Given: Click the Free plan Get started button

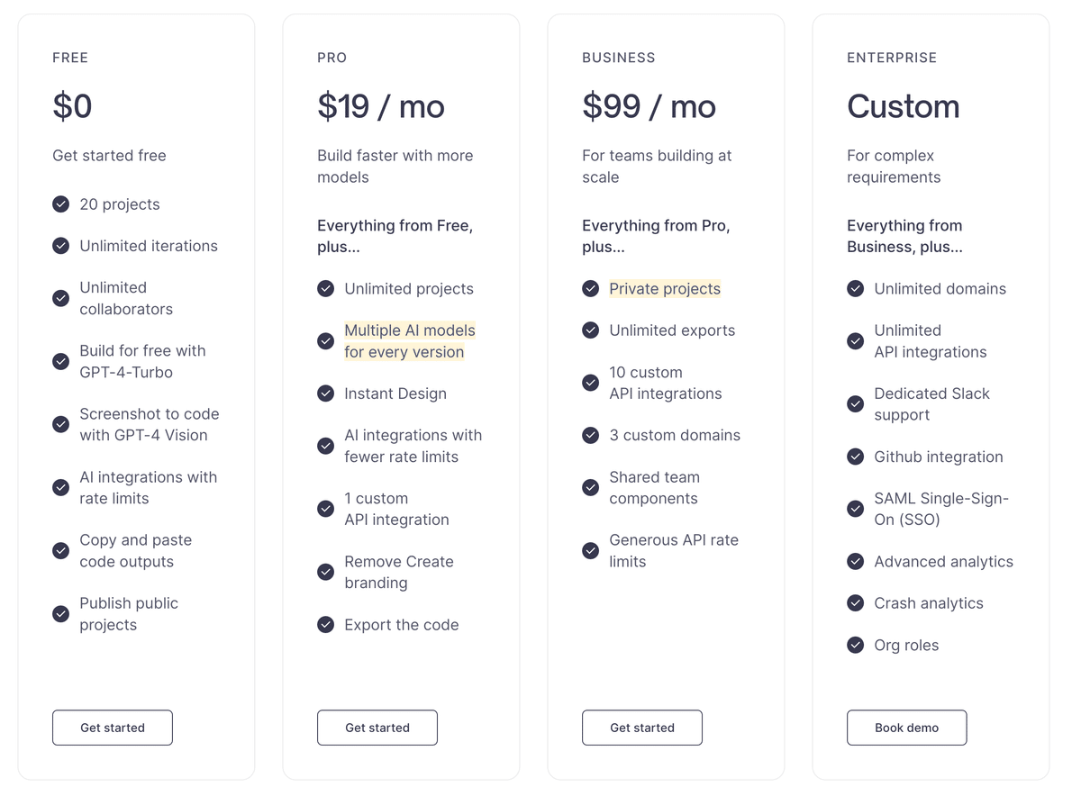Looking at the screenshot, I should tap(113, 728).
